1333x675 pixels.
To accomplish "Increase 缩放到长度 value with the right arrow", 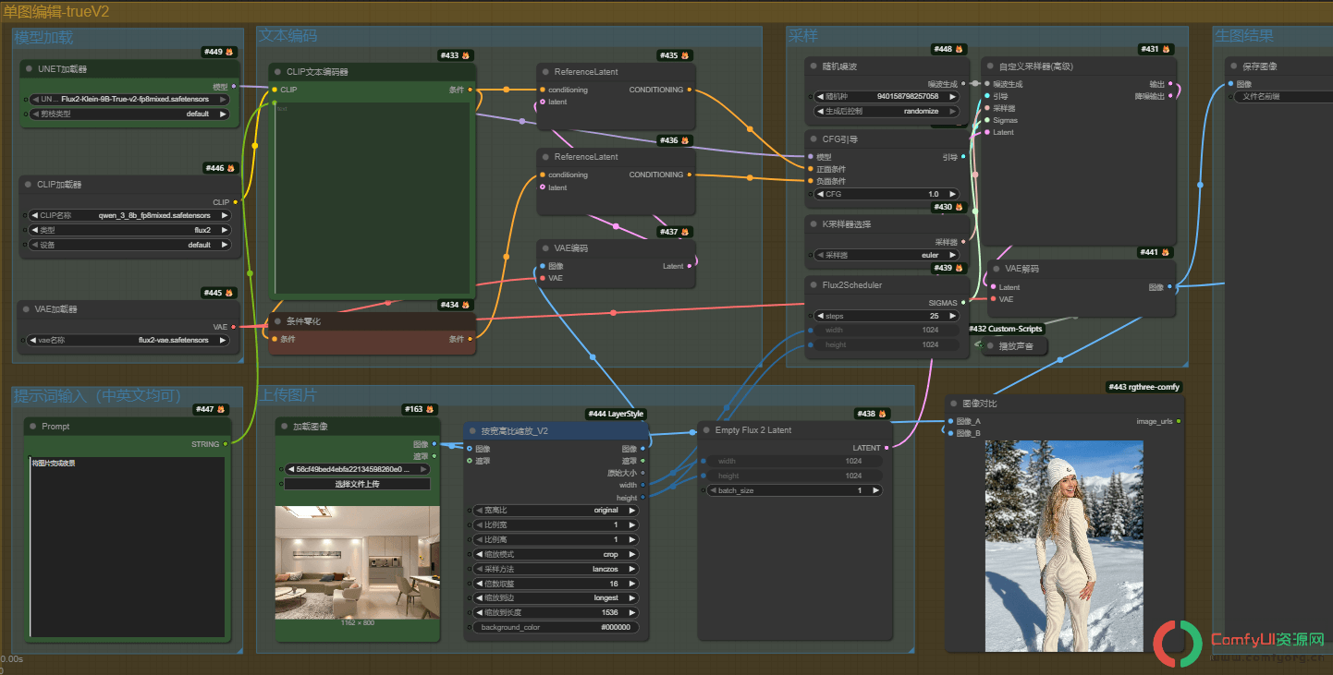I will [x=632, y=612].
